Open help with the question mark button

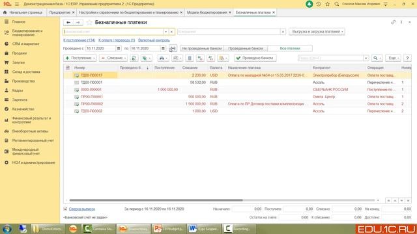coord(407,58)
